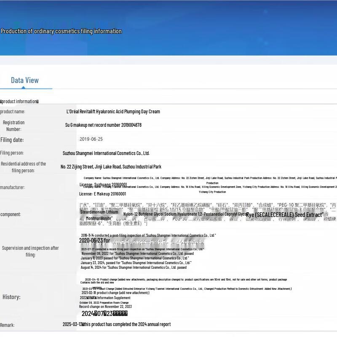
Task: Click License: Suzhuang 20160001 text
Action: pyautogui.click(x=103, y=185)
